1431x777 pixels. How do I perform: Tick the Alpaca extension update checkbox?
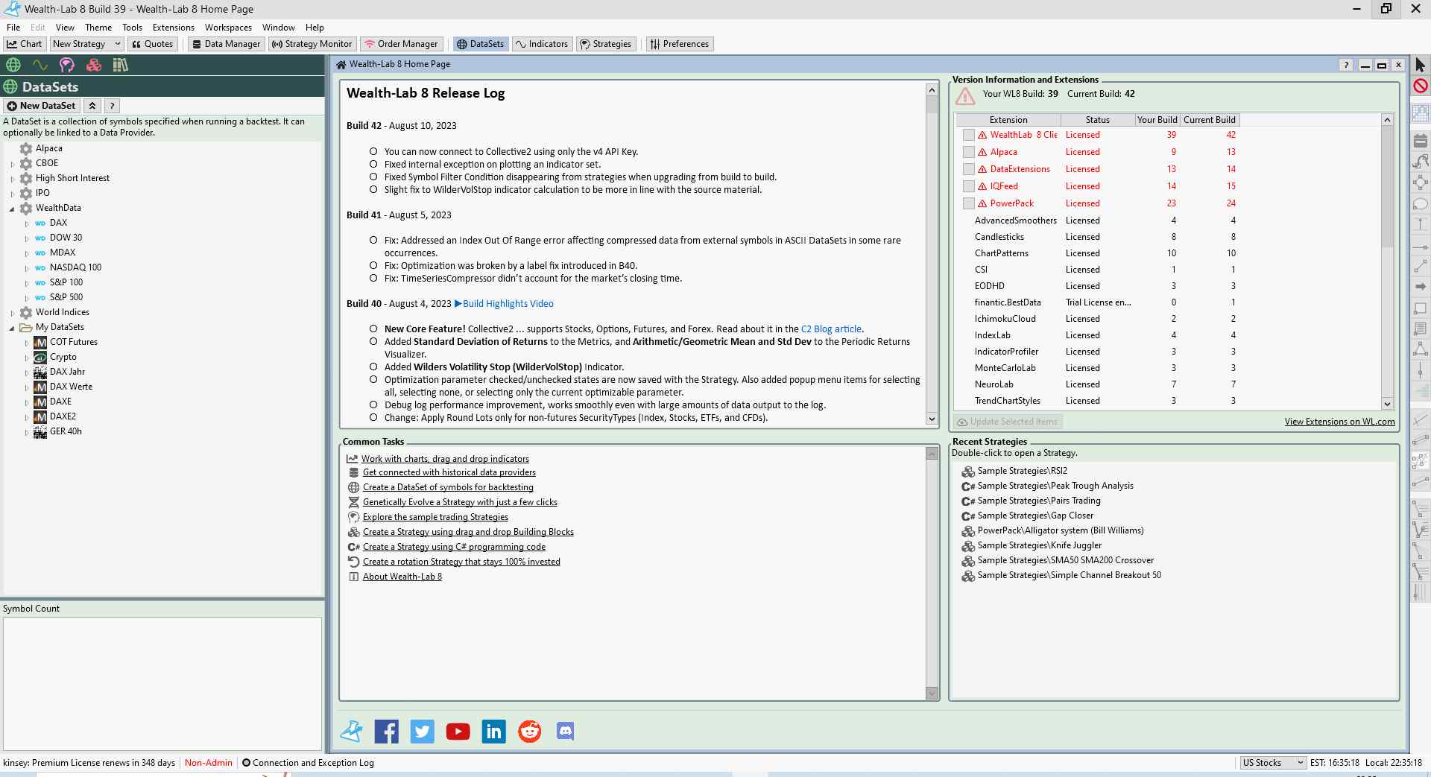(968, 152)
